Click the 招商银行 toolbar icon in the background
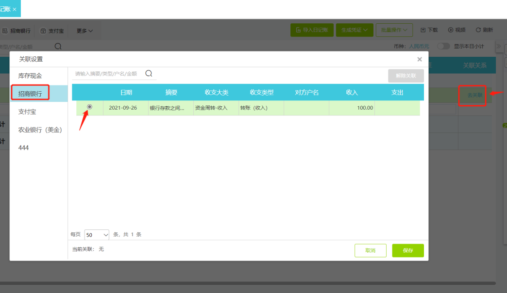This screenshot has width=507, height=293. [5, 31]
